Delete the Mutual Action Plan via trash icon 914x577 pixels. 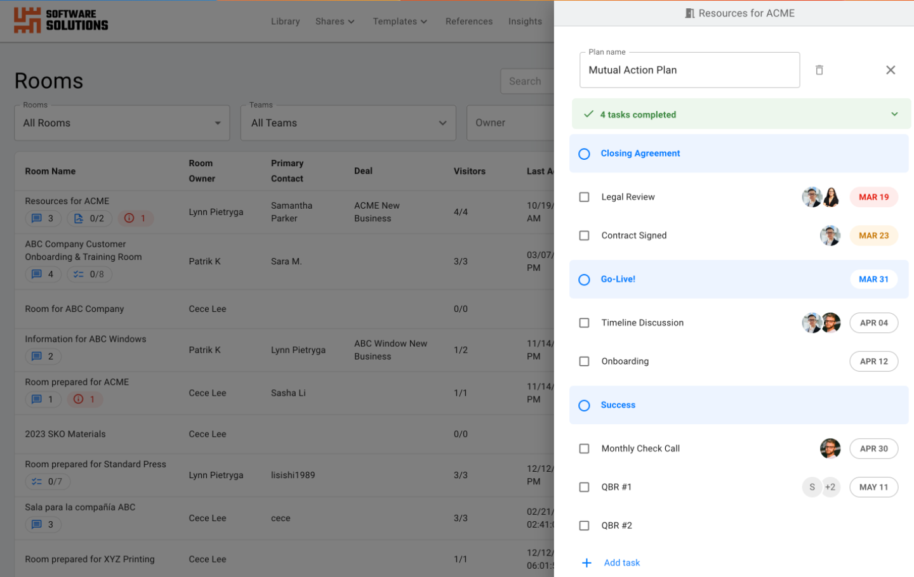tap(819, 70)
